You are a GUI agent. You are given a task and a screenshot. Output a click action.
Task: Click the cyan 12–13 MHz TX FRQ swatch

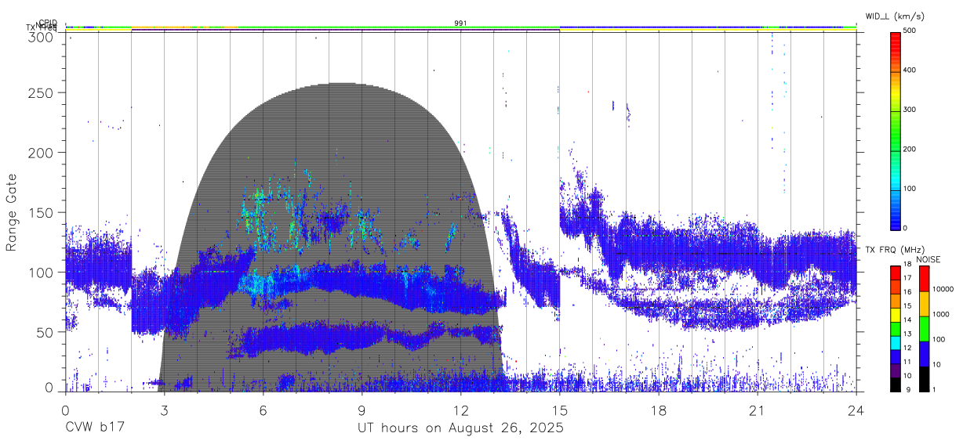[896, 343]
